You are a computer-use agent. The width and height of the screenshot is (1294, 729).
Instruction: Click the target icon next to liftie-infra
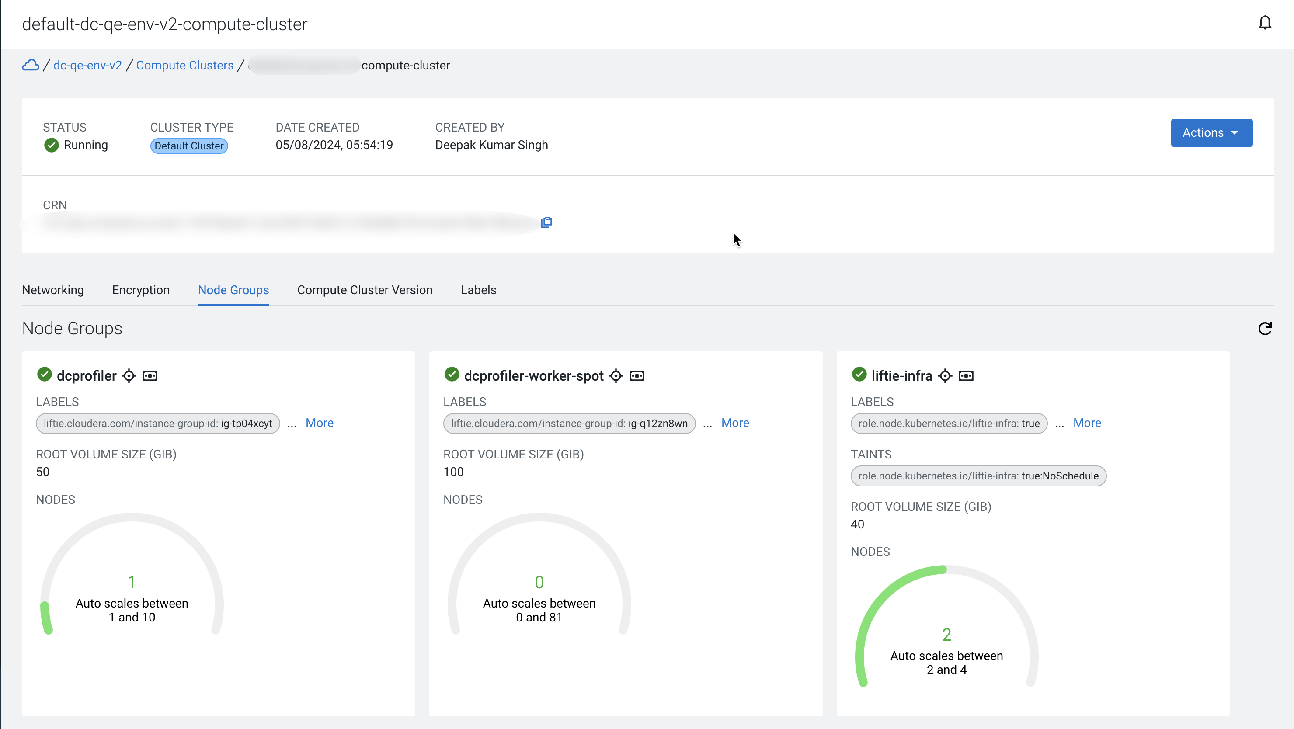[945, 375]
